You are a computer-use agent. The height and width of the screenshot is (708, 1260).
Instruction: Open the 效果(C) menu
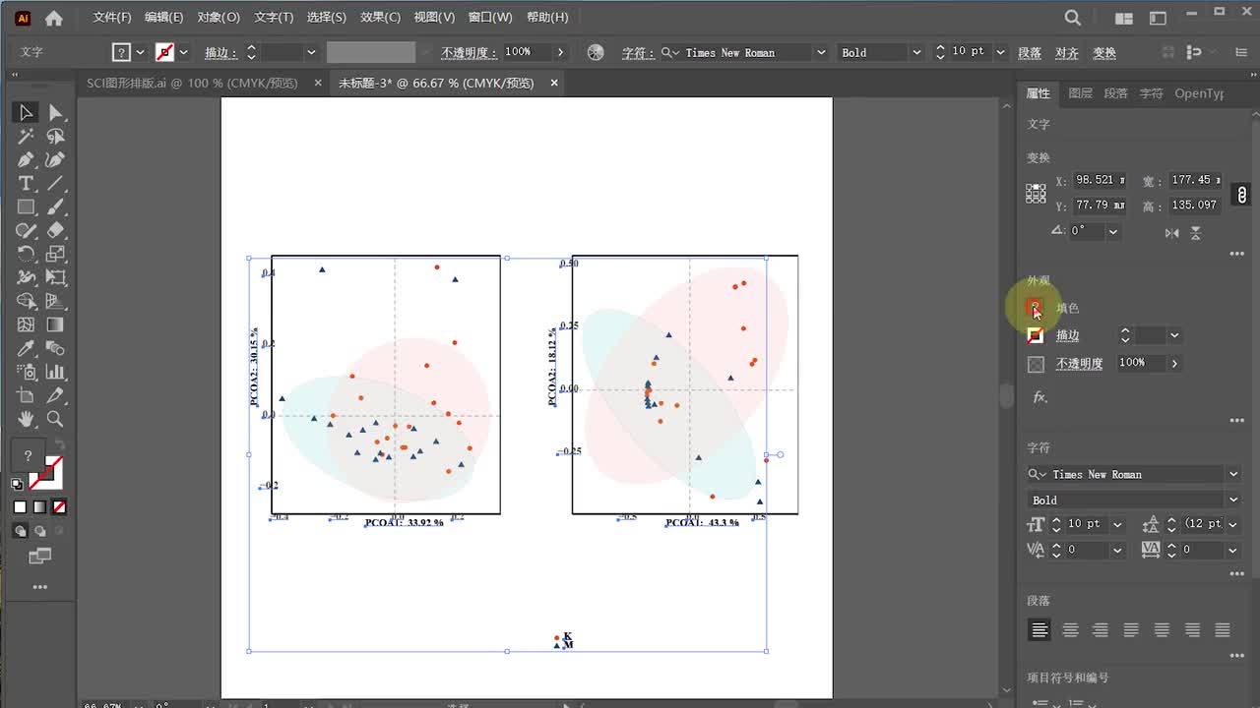pyautogui.click(x=380, y=17)
